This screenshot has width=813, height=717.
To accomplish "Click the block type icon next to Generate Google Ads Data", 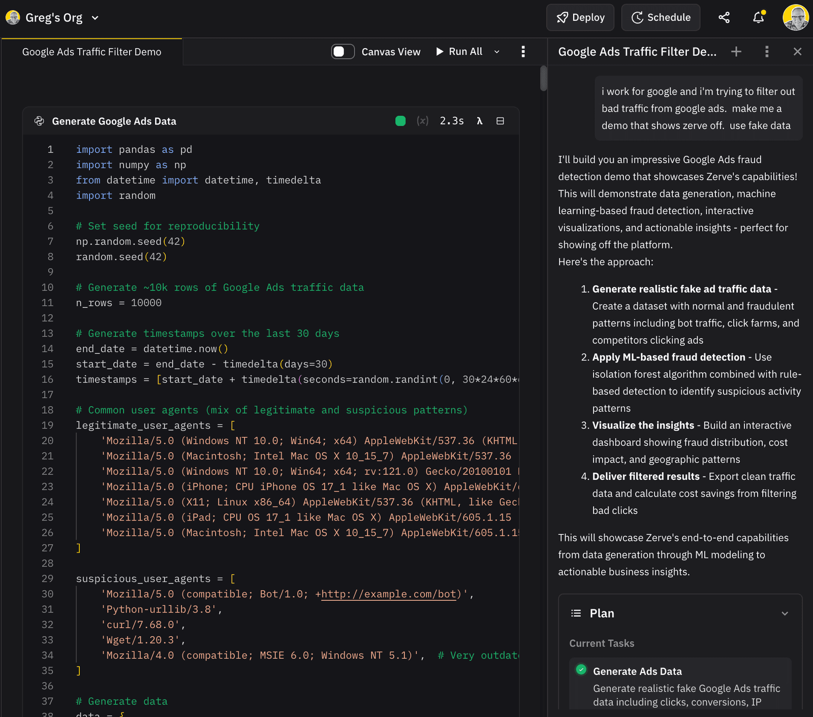I will pyautogui.click(x=39, y=121).
